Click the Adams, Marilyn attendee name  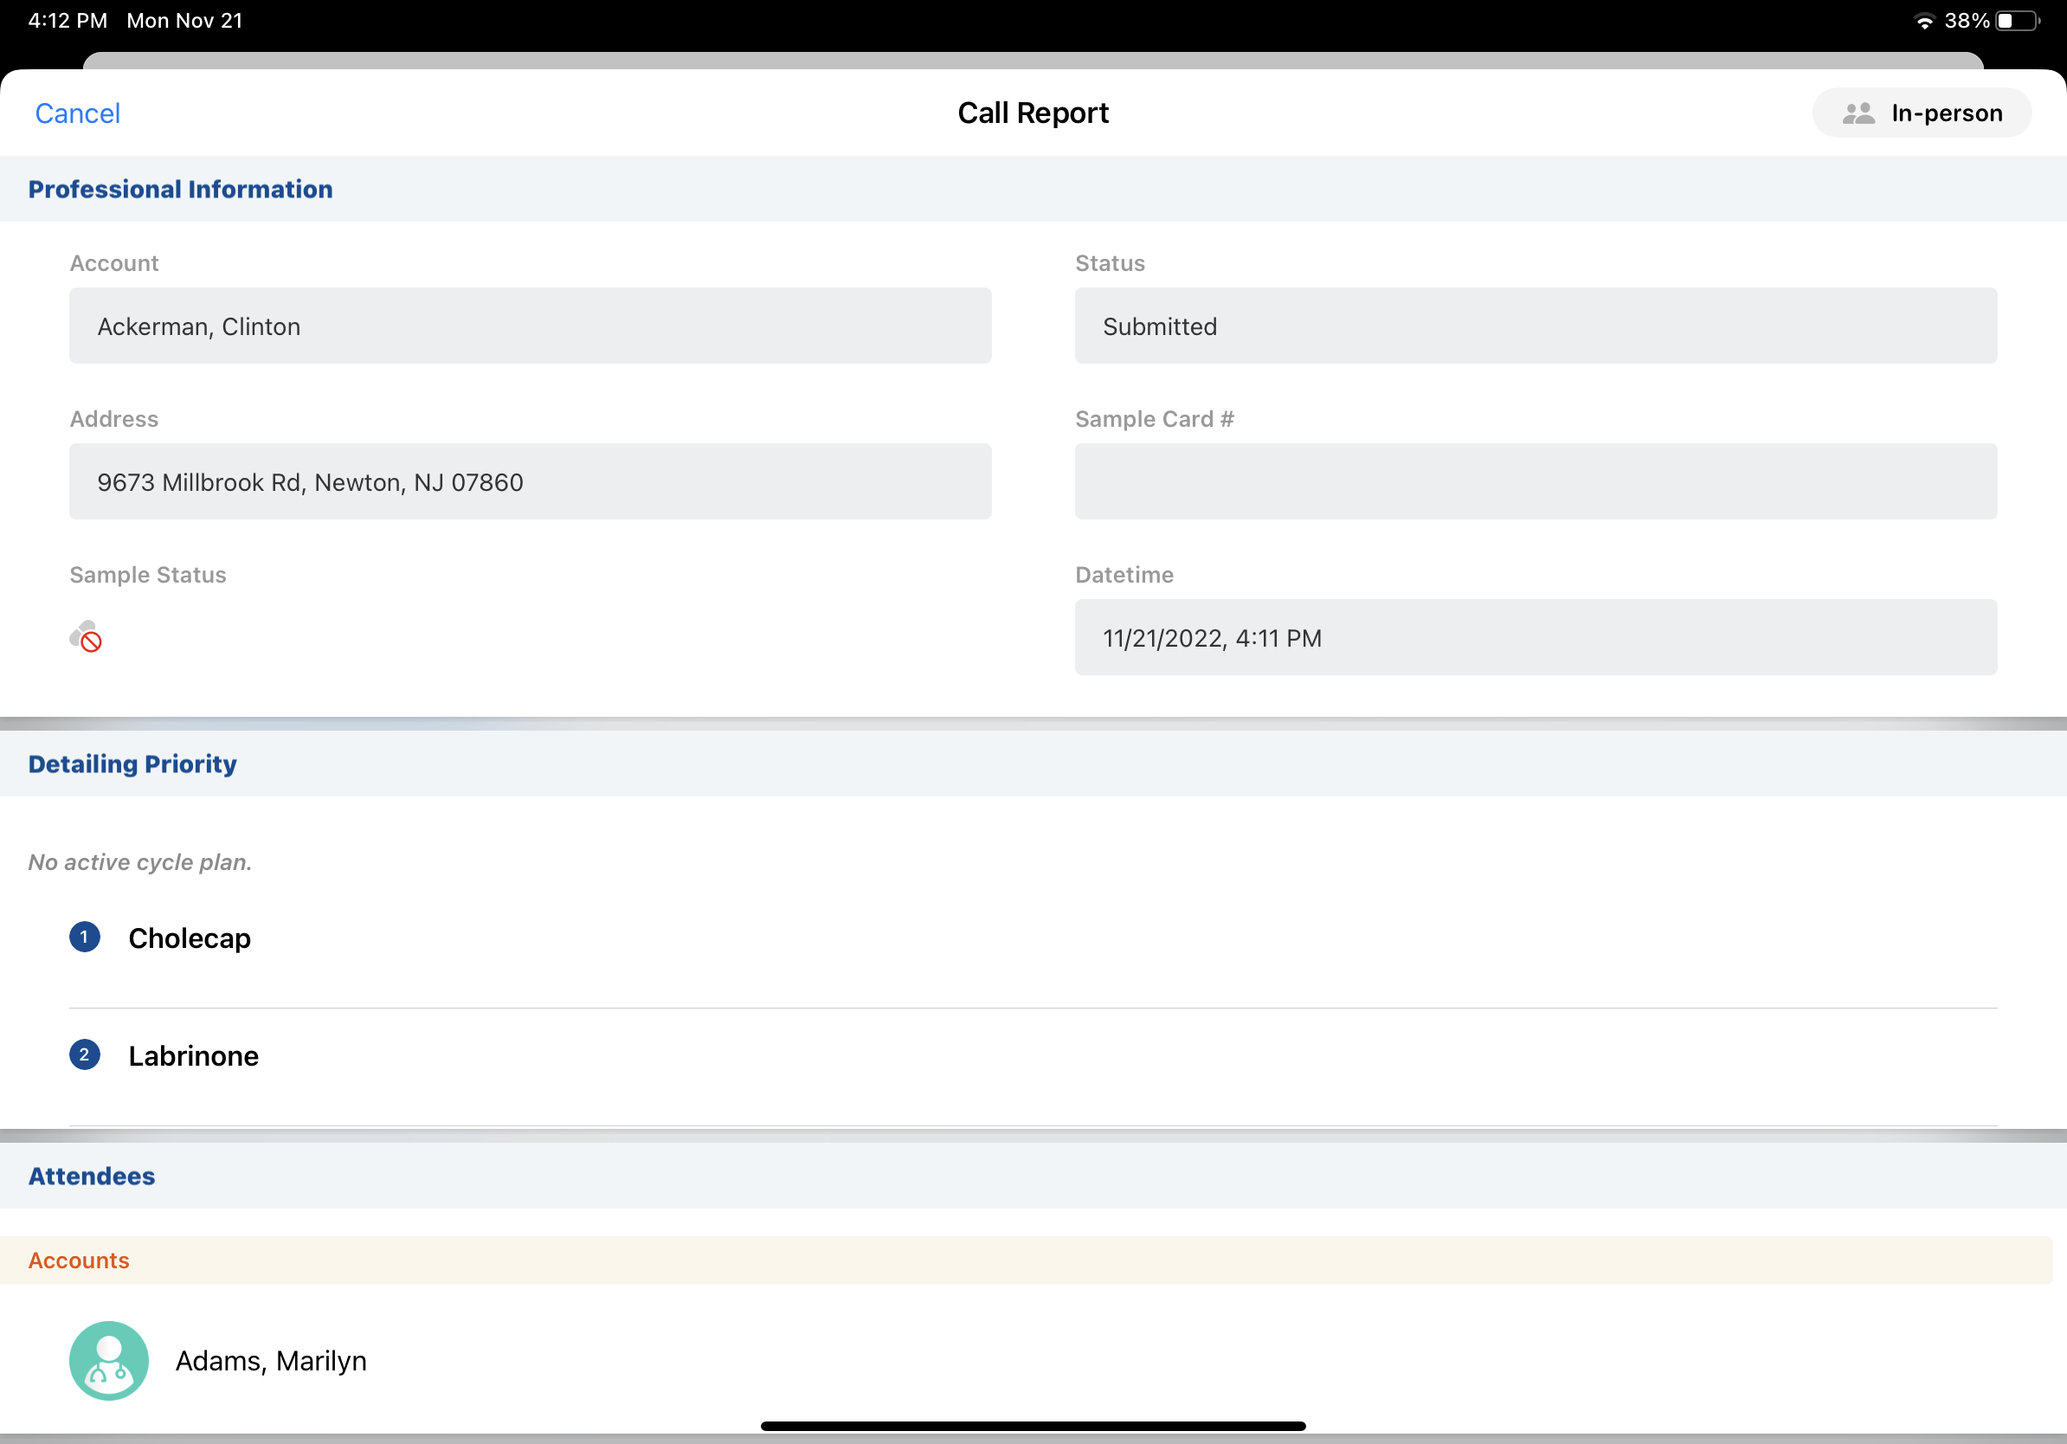271,1360
